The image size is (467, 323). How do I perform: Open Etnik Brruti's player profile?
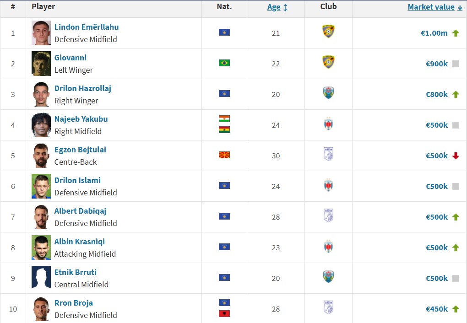(76, 272)
